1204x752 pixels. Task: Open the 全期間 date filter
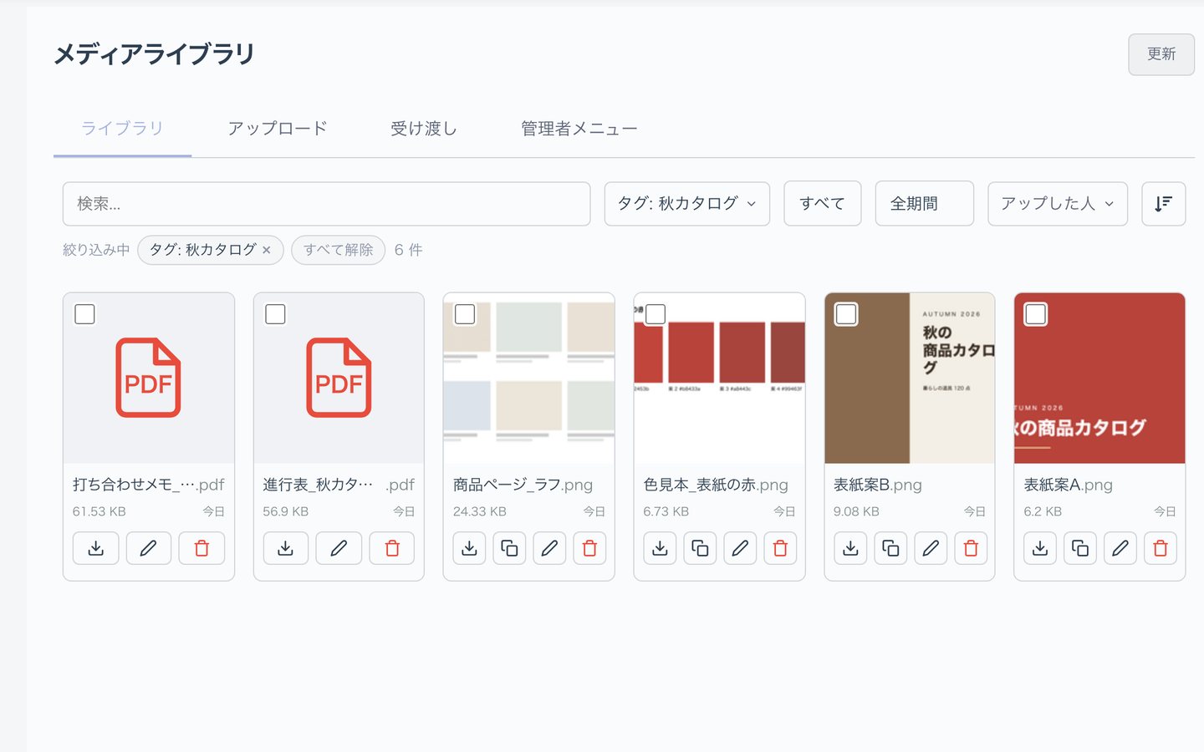coord(925,204)
